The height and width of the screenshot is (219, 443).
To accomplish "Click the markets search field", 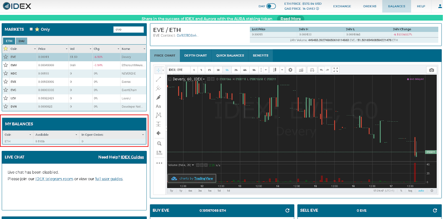I will click(128, 29).
